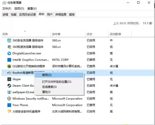
Task: Click 未计量 impact in Steam row
Action: pyautogui.click(x=114, y=86)
